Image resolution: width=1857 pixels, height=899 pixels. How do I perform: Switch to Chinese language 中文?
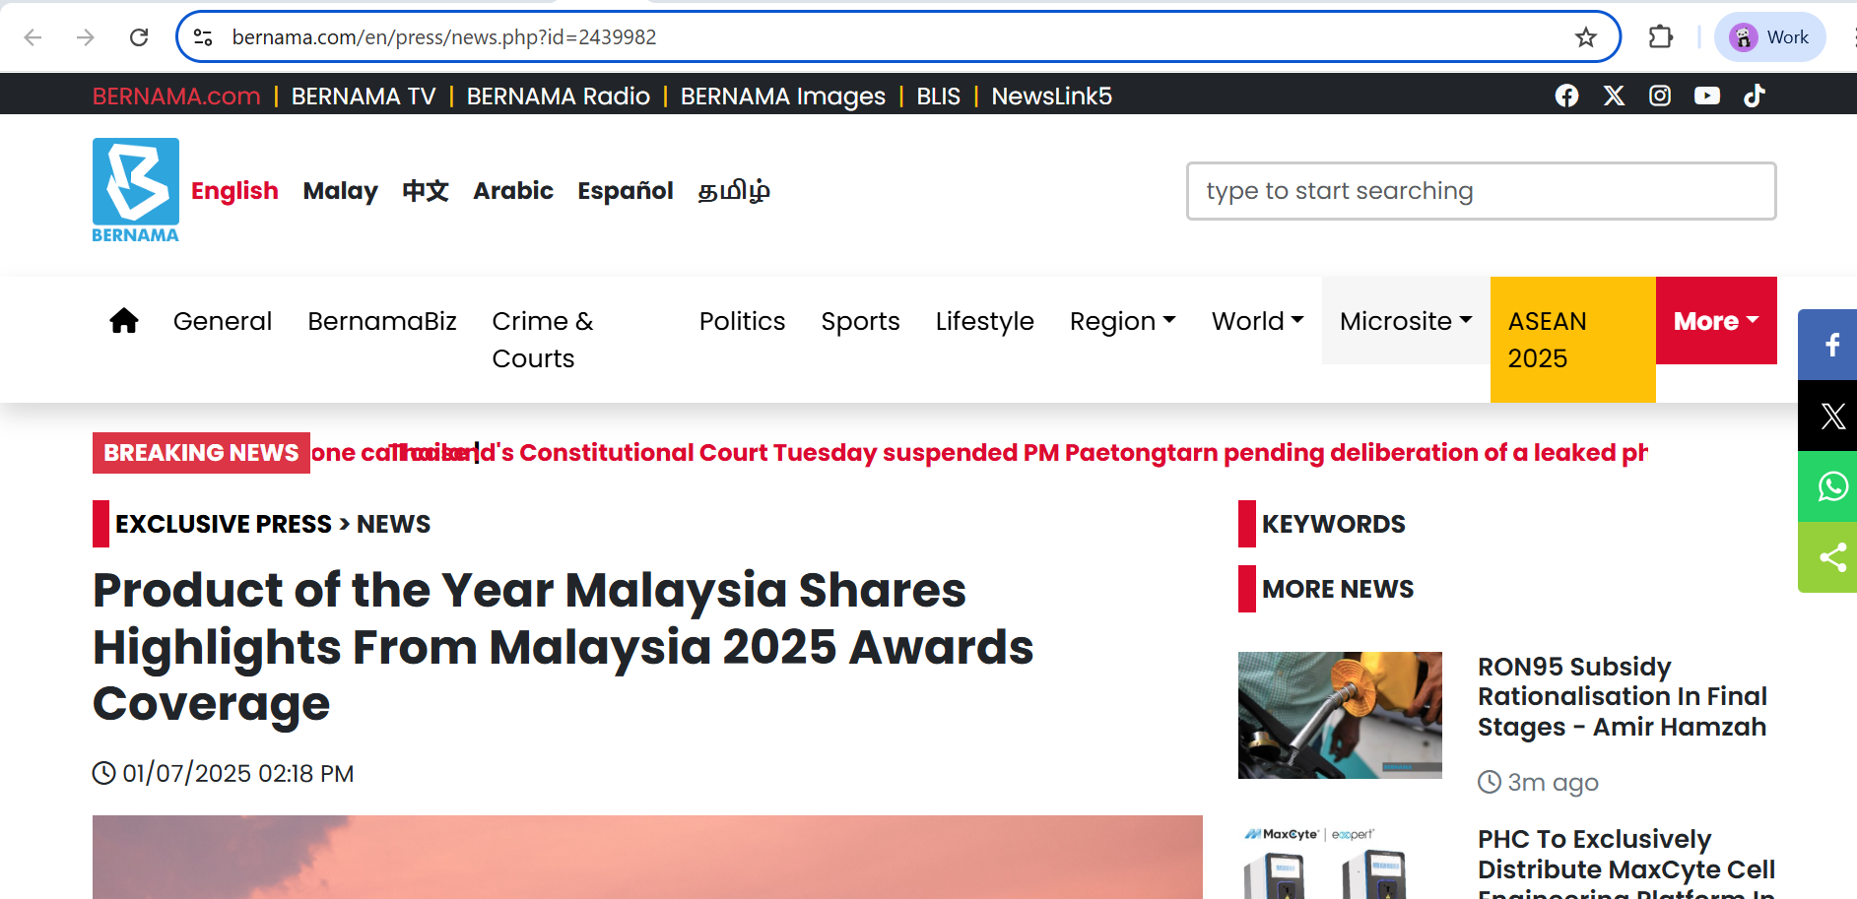426,191
